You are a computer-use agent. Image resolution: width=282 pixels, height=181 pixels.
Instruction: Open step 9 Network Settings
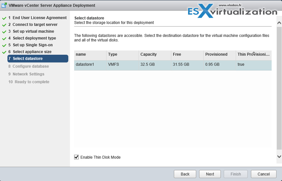26,74
